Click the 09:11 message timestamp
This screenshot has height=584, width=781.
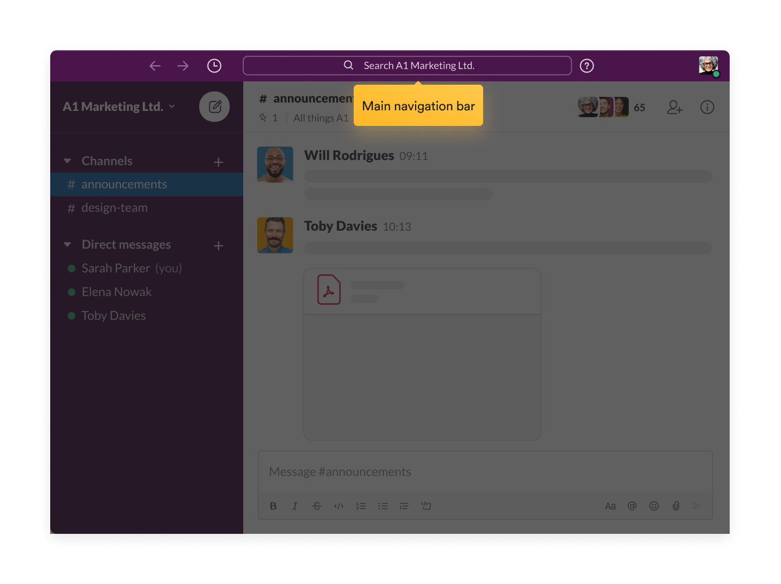[x=413, y=157]
